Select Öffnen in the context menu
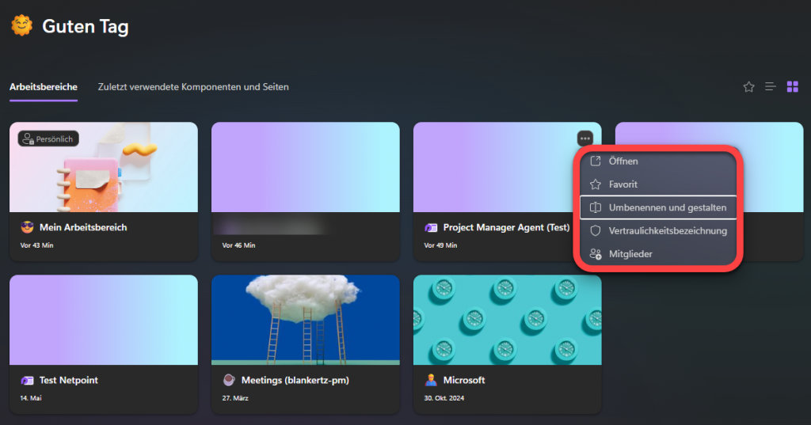This screenshot has height=425, width=811. click(x=623, y=161)
